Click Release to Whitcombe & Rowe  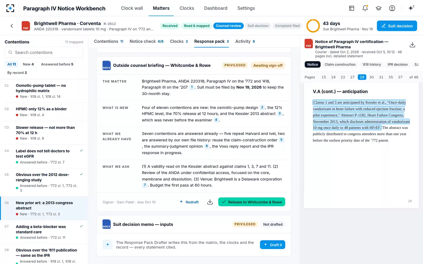click(252, 202)
